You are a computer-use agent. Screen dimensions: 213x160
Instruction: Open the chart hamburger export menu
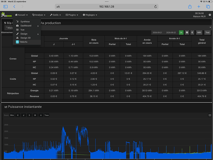coord(210,115)
